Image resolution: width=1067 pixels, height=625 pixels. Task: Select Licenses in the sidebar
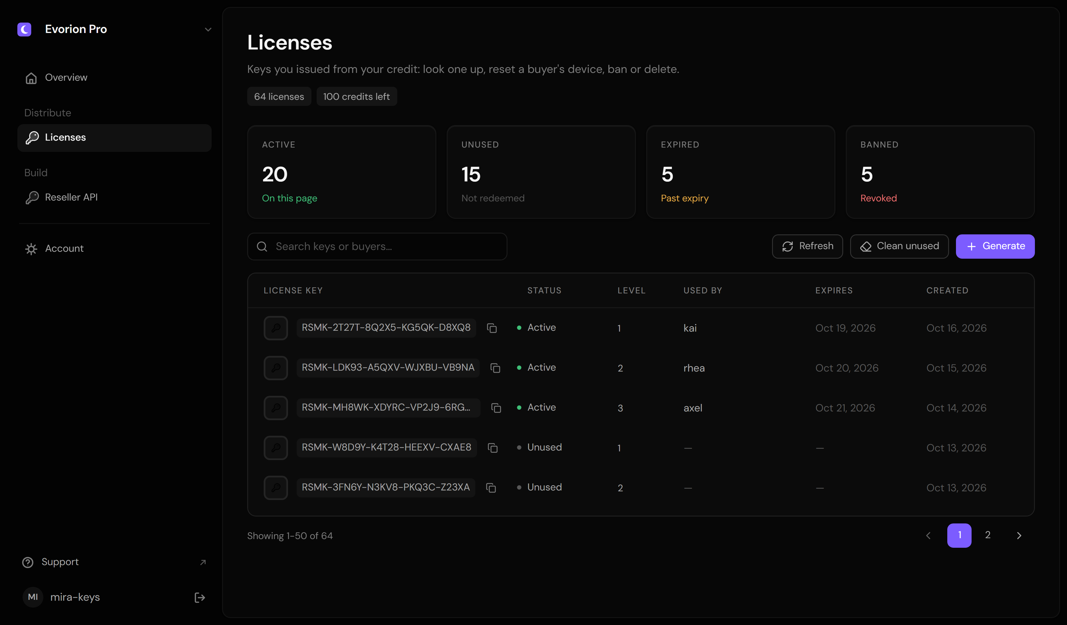coord(114,138)
